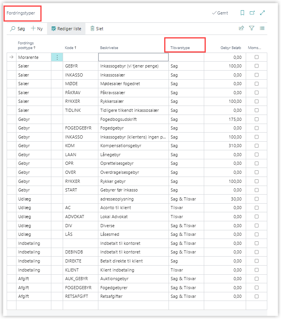This screenshot has height=319, width=281.
Task: Click the Gemt saved status indicator
Action: point(220,13)
